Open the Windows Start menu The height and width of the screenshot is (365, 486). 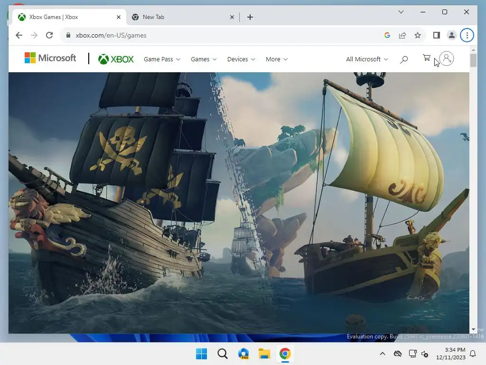pos(201,354)
